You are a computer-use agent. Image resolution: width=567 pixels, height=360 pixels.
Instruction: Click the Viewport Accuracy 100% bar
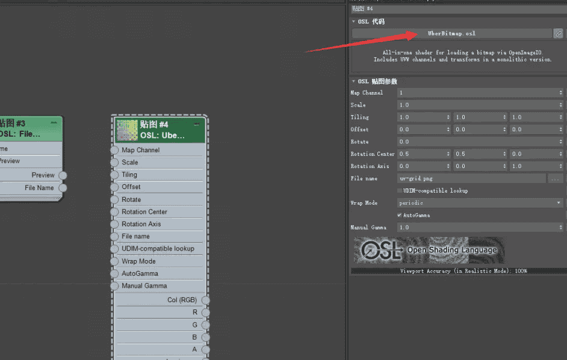[457, 271]
